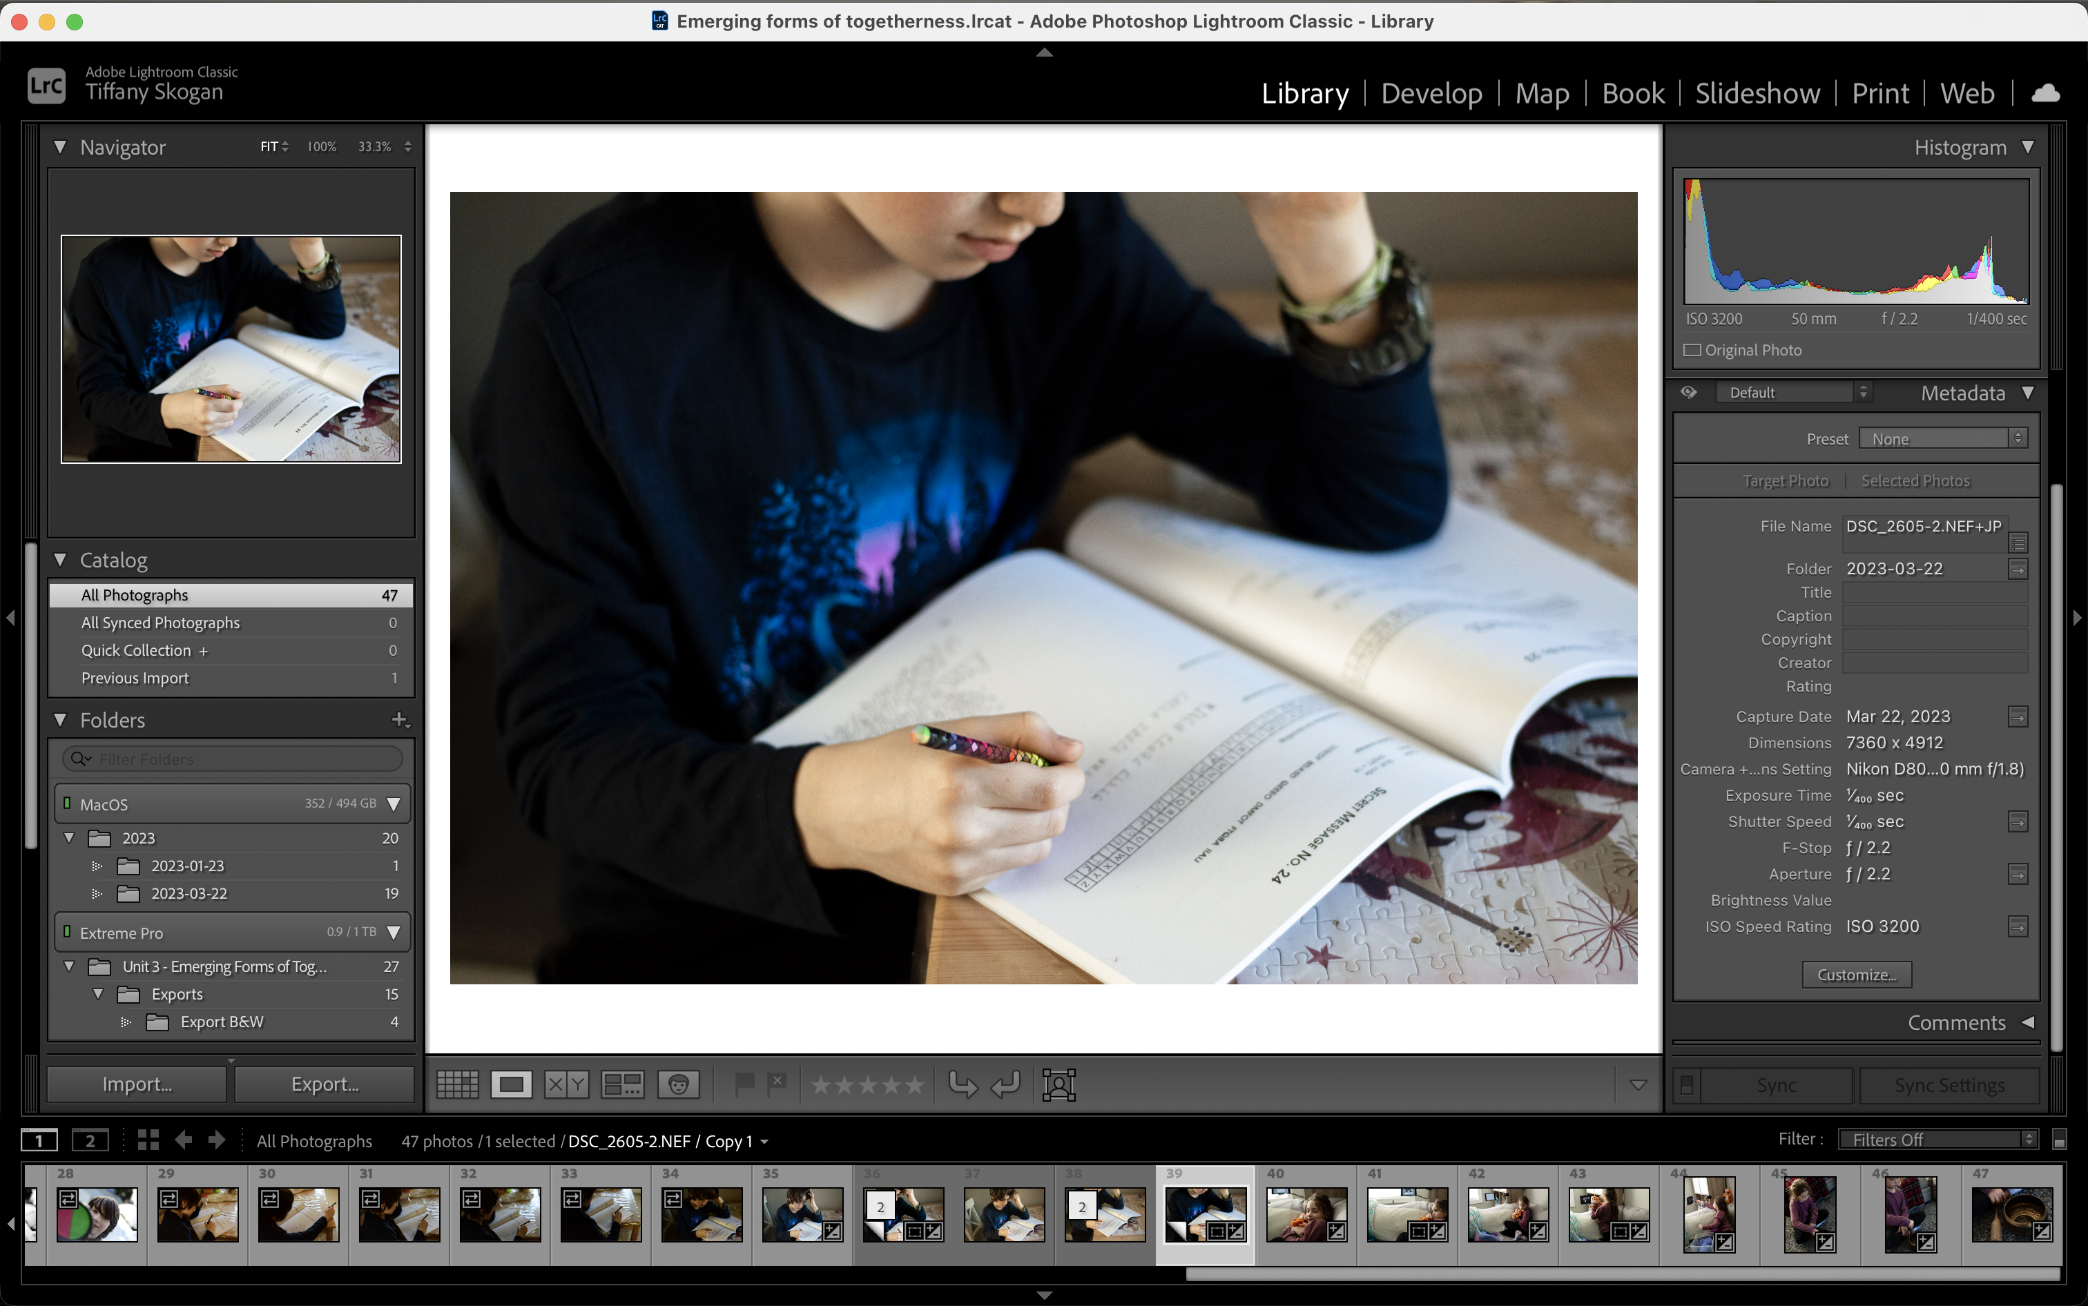Collapse the Histogram panel triangle

[2027, 147]
